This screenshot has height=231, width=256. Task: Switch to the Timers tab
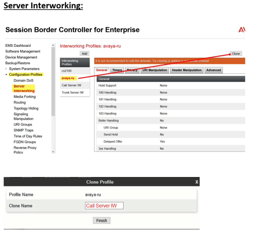coord(117,70)
